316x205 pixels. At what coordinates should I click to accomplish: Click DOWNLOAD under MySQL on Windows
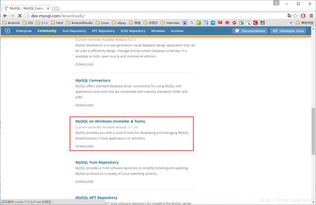tap(84, 146)
